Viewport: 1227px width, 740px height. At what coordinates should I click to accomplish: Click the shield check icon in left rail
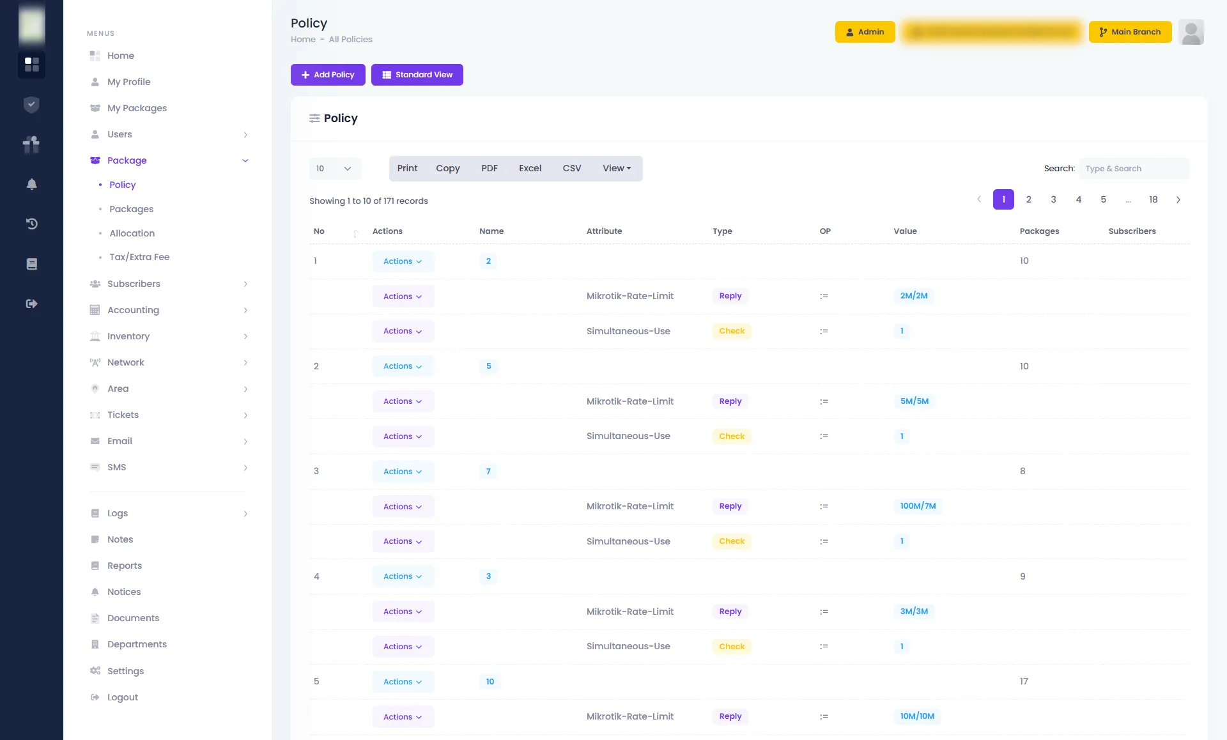(31, 105)
